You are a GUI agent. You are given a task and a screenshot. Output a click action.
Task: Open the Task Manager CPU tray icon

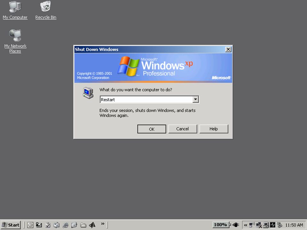point(272,225)
